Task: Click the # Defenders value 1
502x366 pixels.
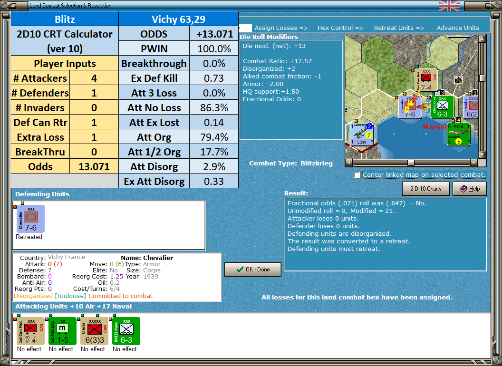Action: click(94, 93)
